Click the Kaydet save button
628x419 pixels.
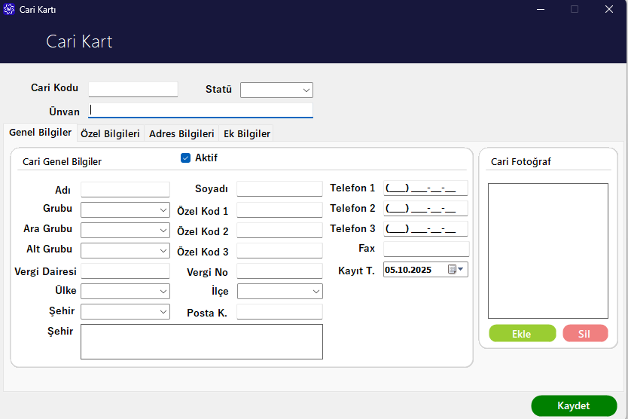click(x=573, y=405)
